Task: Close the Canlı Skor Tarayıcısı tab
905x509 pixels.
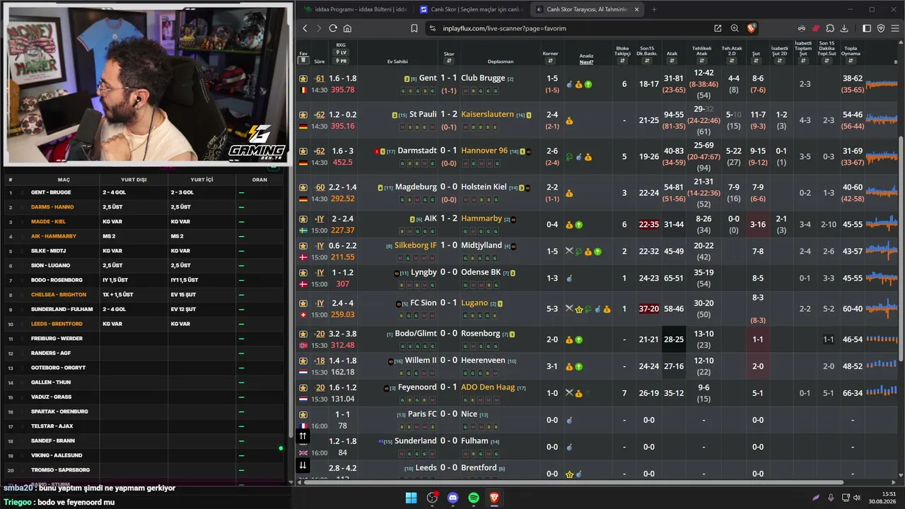Action: tap(636, 9)
